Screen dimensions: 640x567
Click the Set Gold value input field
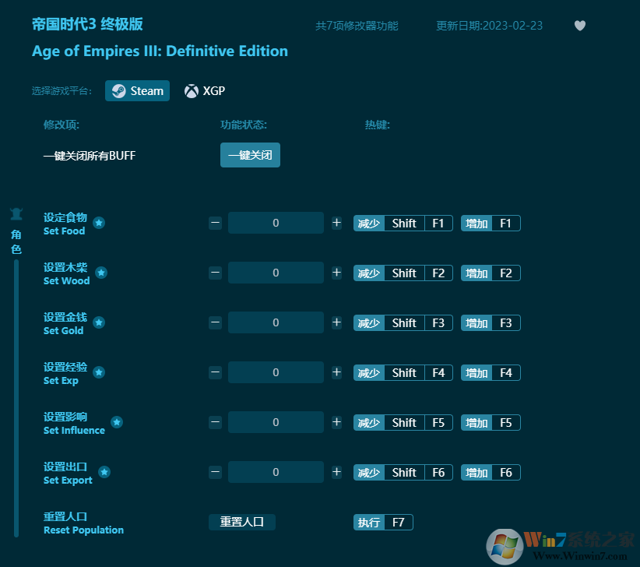276,322
